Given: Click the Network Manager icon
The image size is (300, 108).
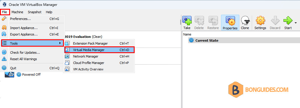Looking at the screenshot, I should pyautogui.click(x=67, y=56).
